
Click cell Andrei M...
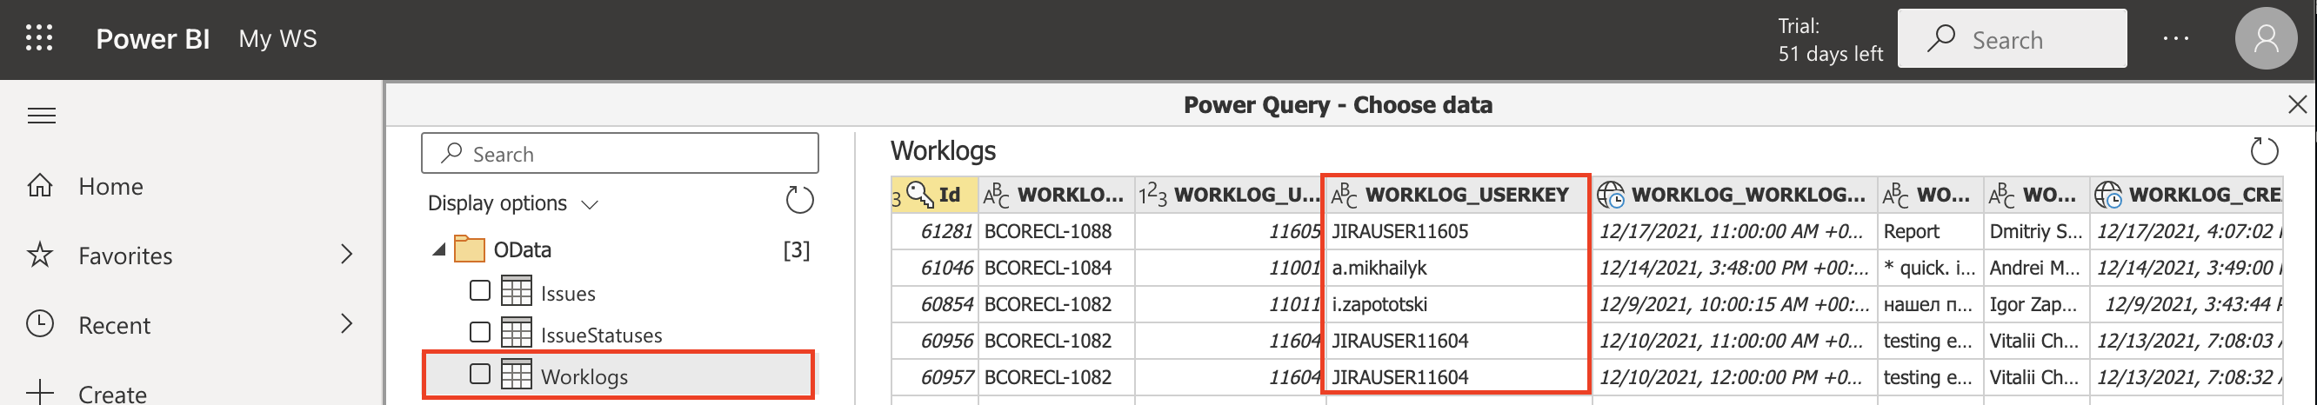pyautogui.click(x=2036, y=268)
